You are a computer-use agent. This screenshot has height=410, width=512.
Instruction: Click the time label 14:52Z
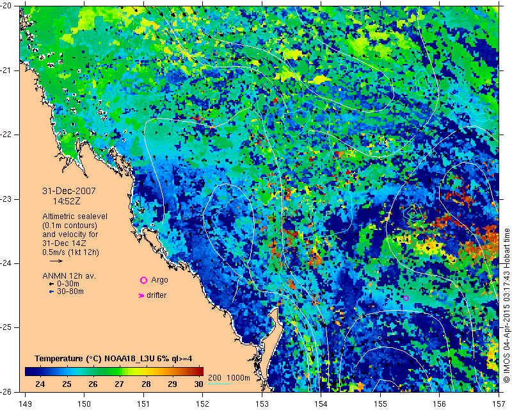click(x=67, y=201)
